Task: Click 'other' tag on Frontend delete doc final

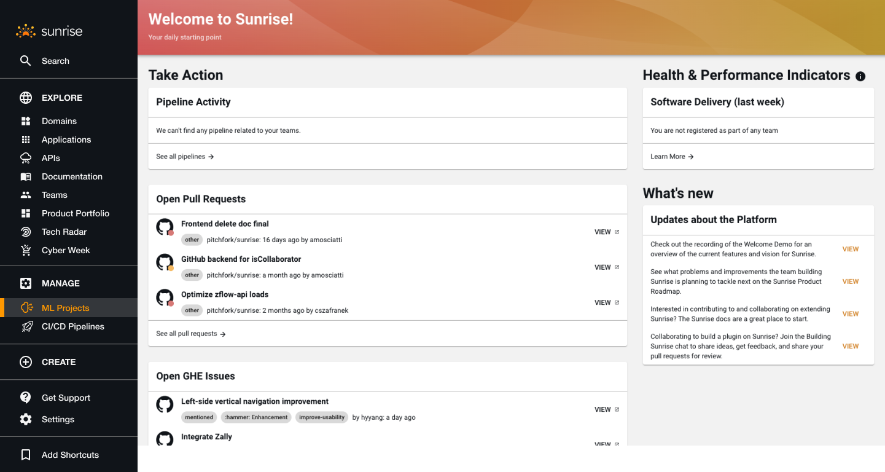Action: point(192,240)
